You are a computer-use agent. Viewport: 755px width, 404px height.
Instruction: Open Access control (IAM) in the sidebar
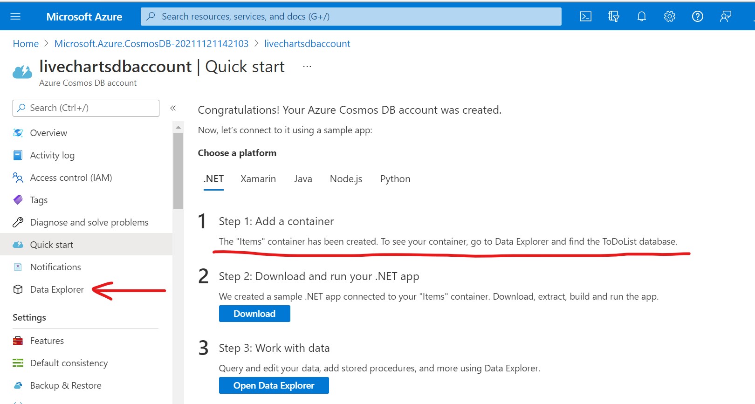[71, 178]
